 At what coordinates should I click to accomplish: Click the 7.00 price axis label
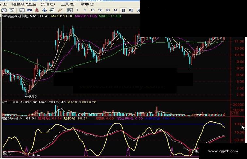240,95
